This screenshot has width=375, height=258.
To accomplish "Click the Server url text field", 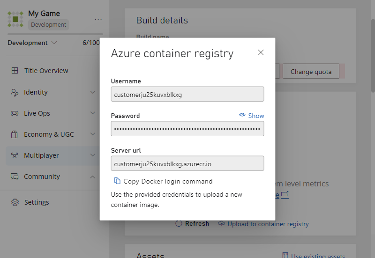I will click(x=187, y=163).
